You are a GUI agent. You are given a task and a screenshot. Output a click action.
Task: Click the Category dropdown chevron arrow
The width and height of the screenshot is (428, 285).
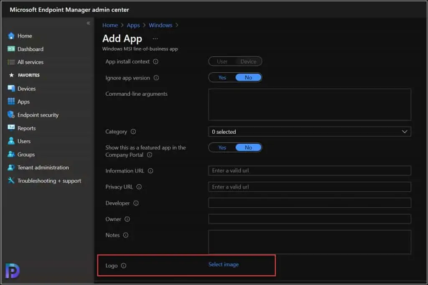pos(405,132)
